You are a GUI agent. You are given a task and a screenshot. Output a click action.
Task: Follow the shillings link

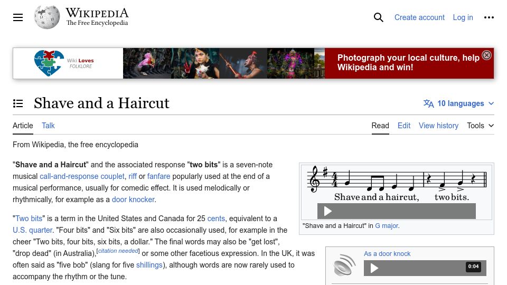click(x=149, y=265)
